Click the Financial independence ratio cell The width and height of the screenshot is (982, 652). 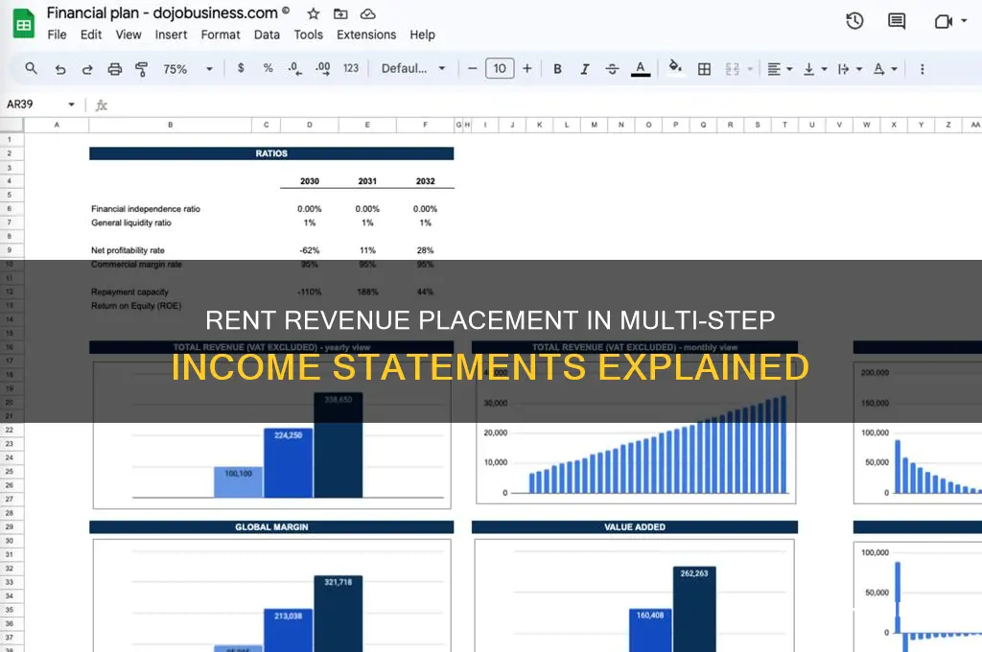click(146, 209)
